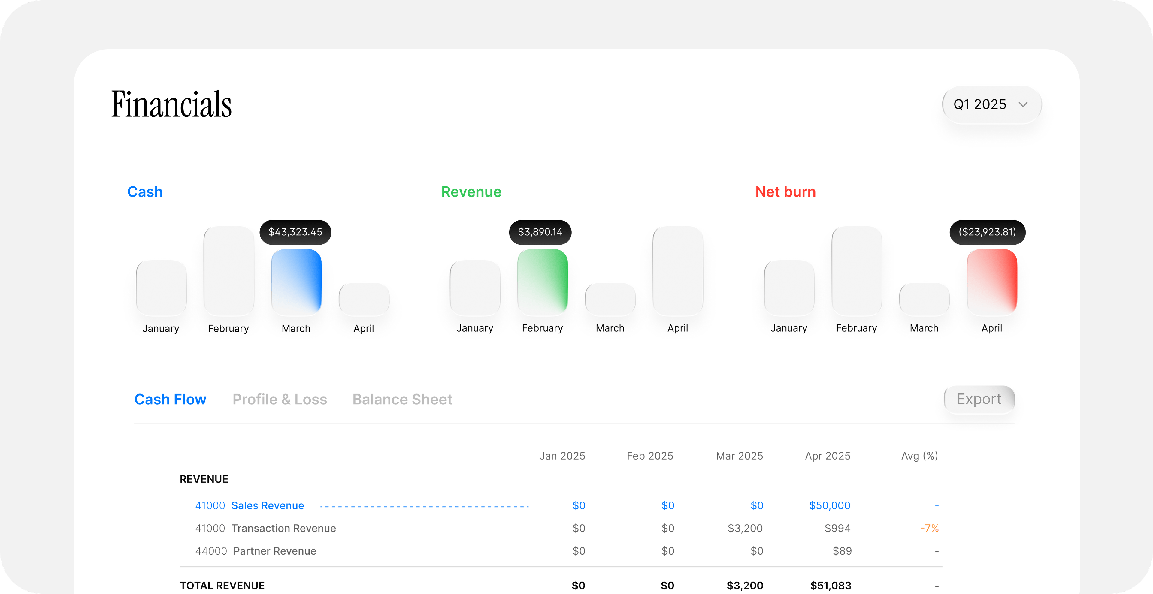The width and height of the screenshot is (1153, 594).
Task: Click the Transaction Revenue row label
Action: coord(283,528)
